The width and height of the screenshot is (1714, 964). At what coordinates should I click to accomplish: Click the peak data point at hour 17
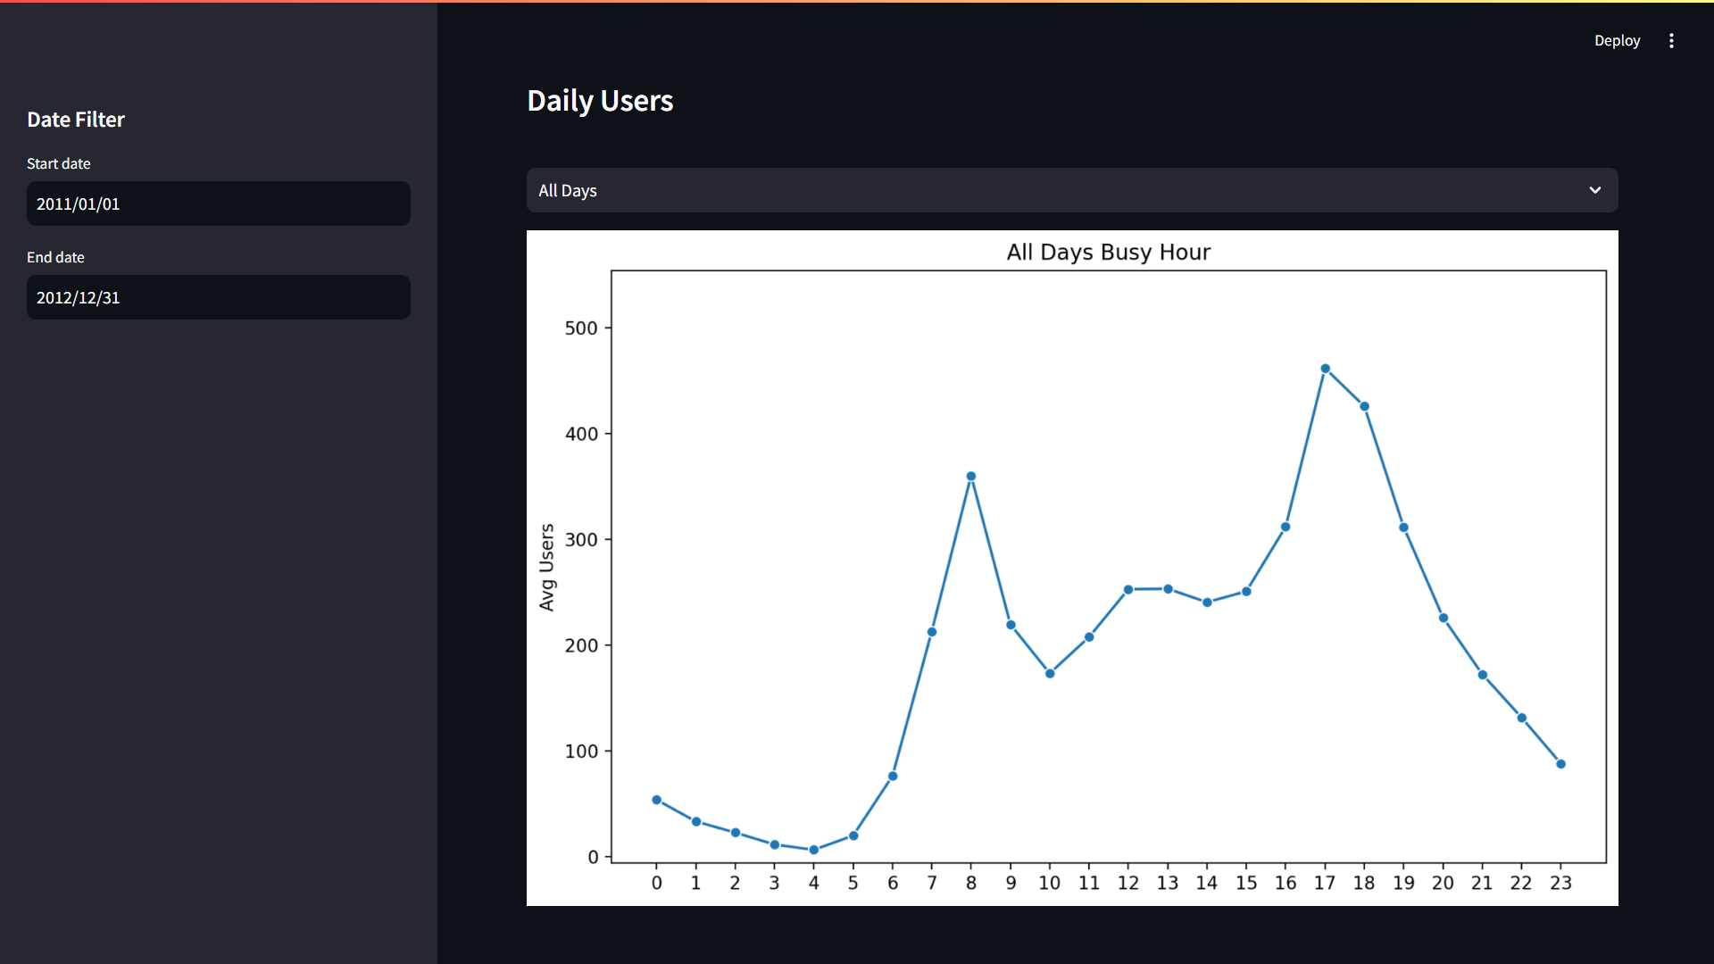click(1325, 369)
